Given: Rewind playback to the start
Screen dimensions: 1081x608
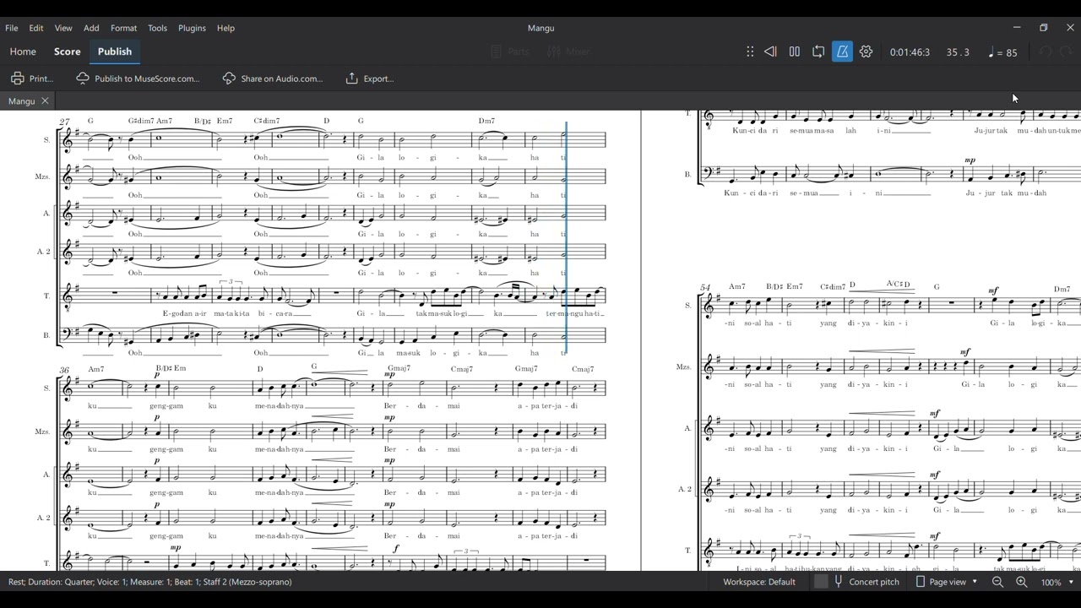Looking at the screenshot, I should pyautogui.click(x=770, y=52).
